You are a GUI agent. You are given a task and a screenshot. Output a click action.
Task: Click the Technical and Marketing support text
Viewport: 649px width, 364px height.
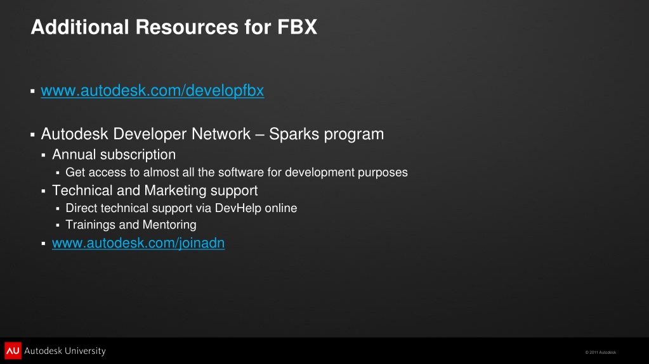coord(155,191)
